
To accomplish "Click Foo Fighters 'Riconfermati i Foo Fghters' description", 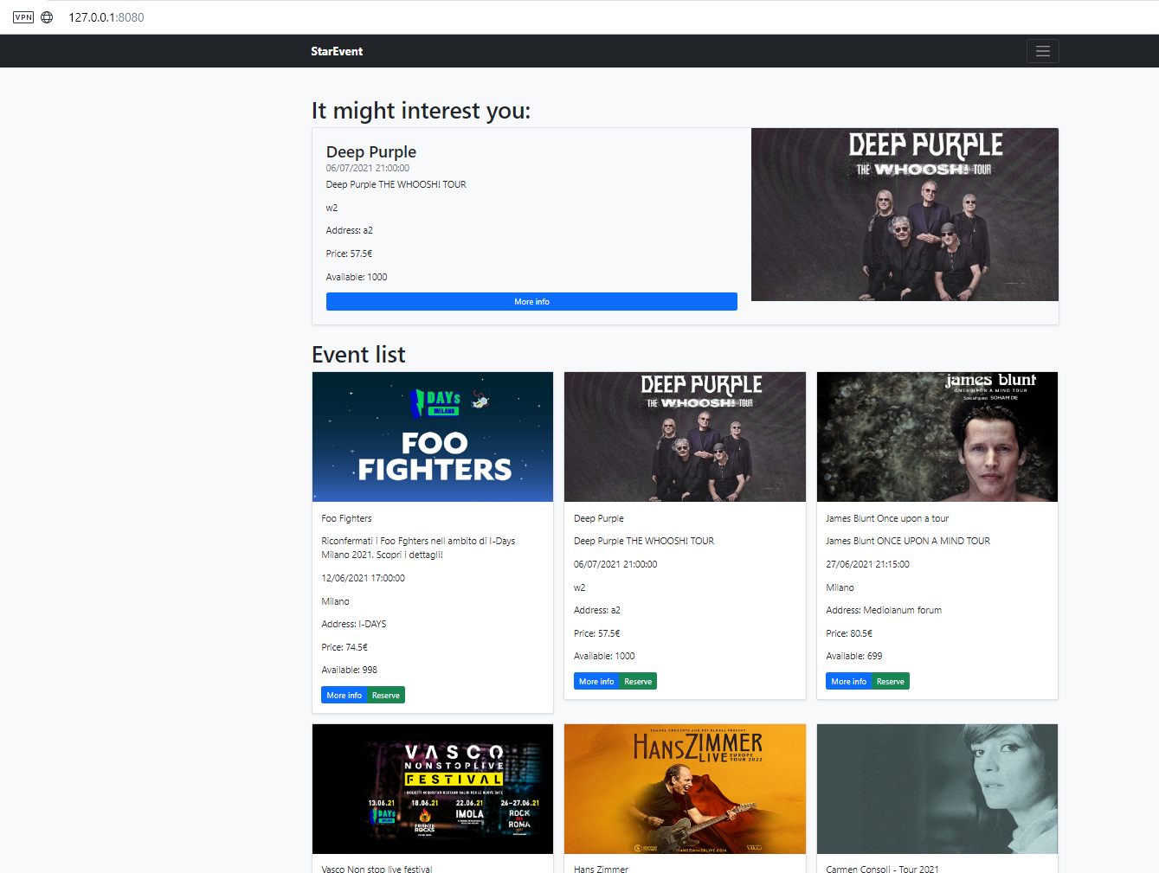I will (x=418, y=548).
